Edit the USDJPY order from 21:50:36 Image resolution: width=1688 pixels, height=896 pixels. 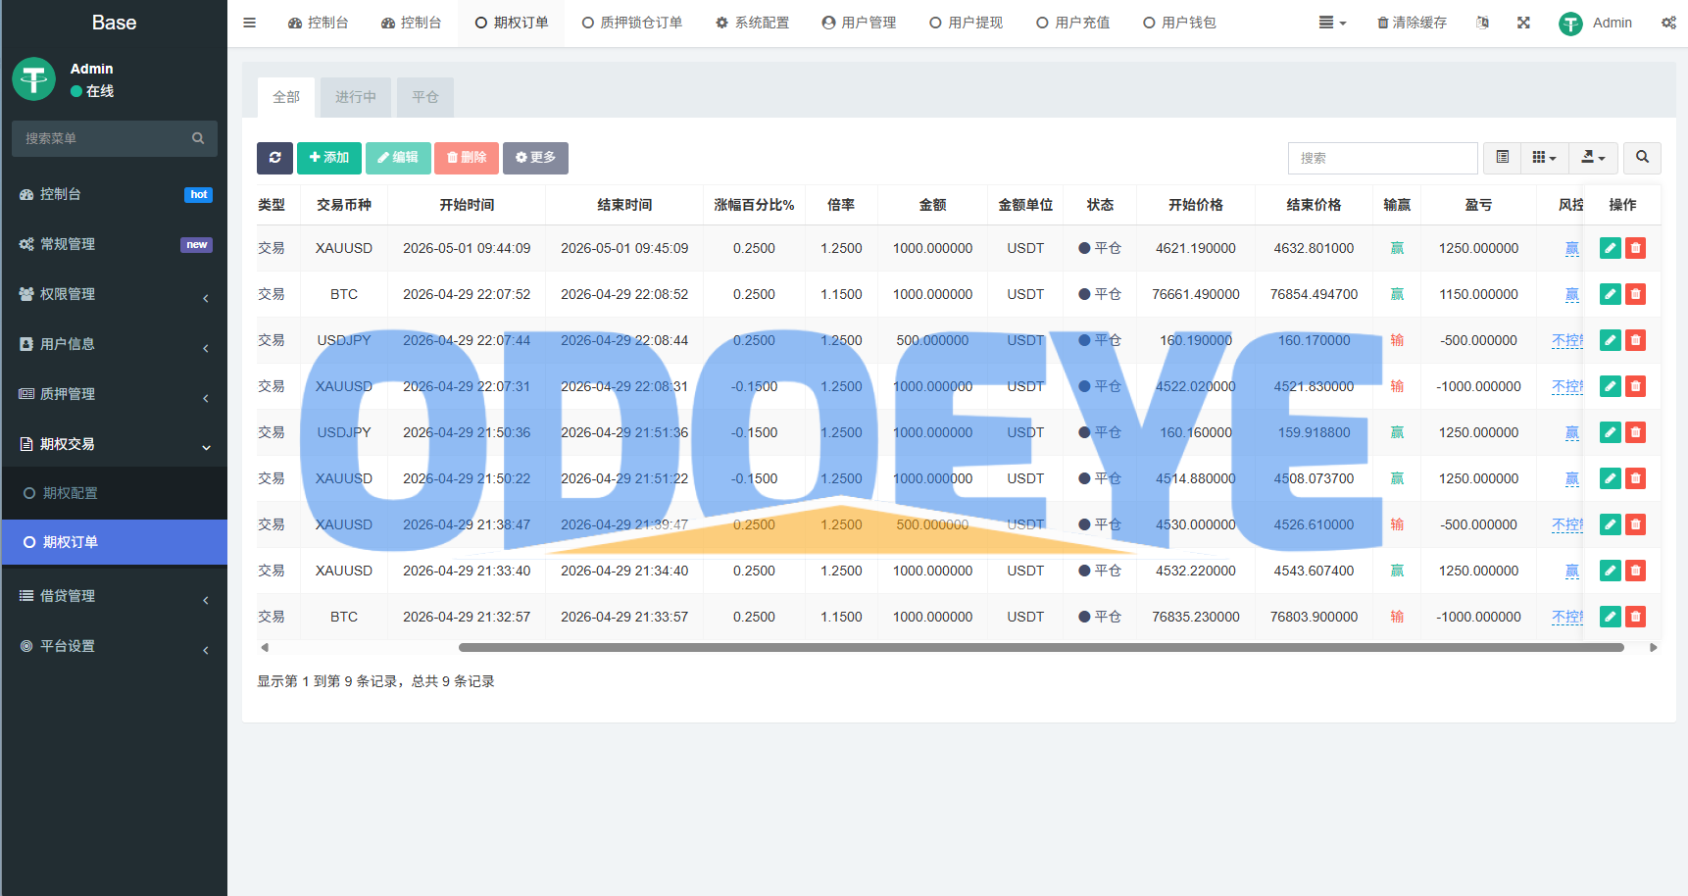pos(1610,432)
